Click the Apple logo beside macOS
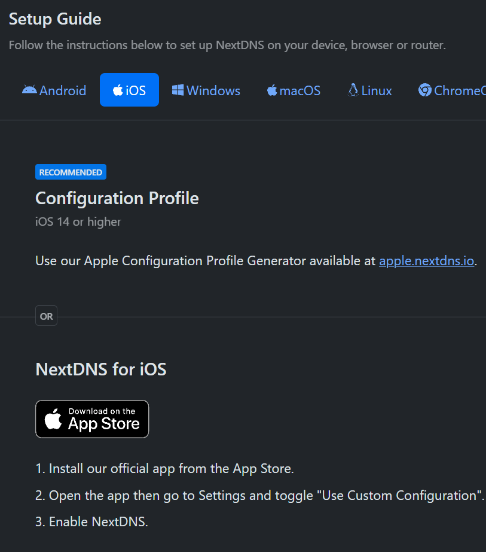 [272, 90]
